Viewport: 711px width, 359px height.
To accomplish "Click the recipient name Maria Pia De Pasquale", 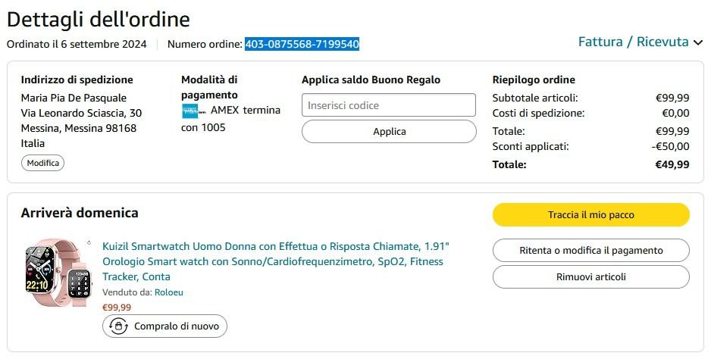I will [74, 98].
